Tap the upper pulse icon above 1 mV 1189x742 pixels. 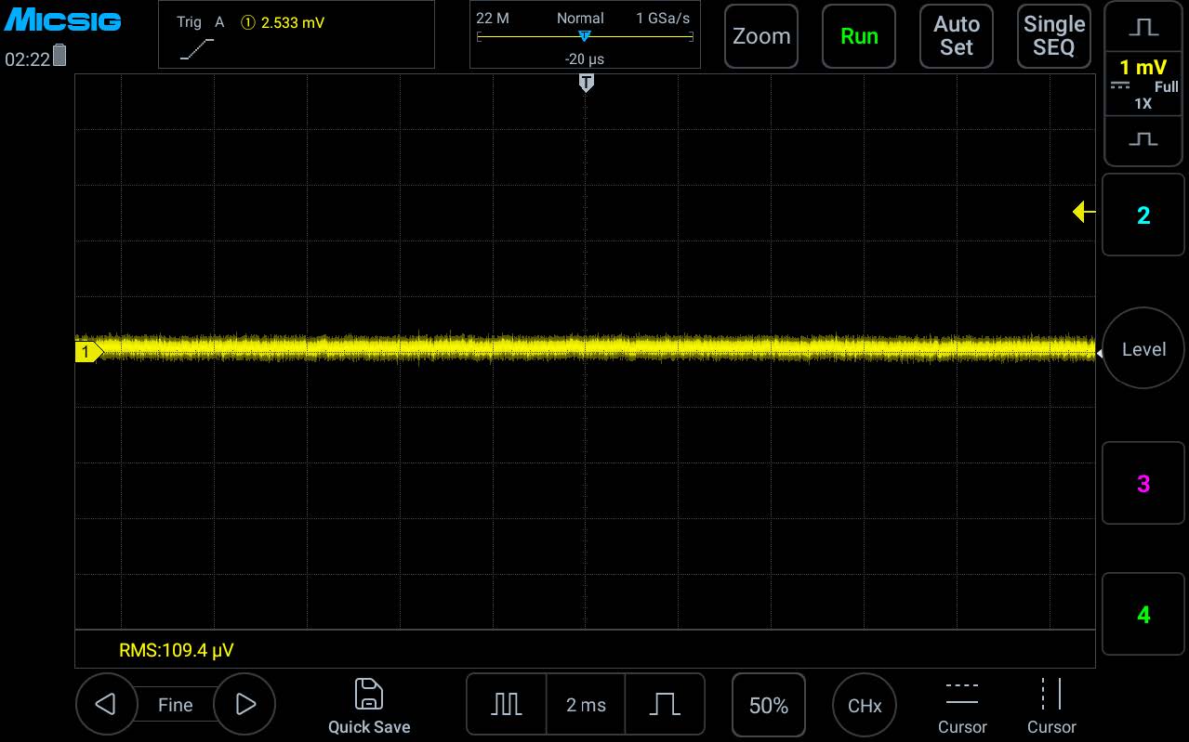(1143, 28)
